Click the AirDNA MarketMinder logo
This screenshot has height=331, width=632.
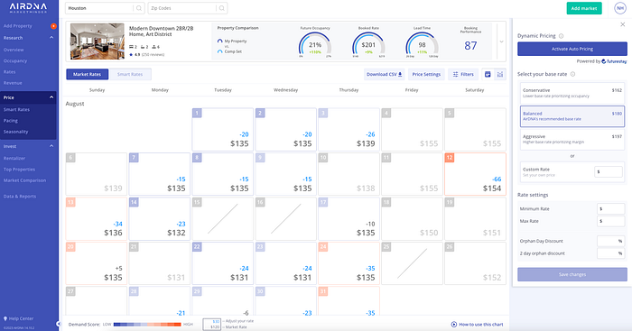28,7
